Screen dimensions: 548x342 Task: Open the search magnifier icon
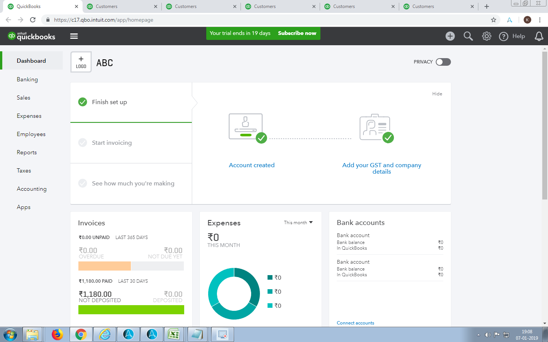468,36
